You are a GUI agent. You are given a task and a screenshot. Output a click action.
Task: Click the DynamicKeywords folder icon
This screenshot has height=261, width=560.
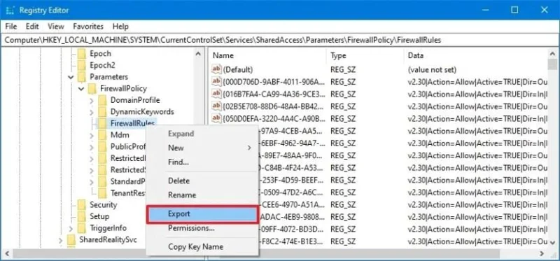click(102, 111)
